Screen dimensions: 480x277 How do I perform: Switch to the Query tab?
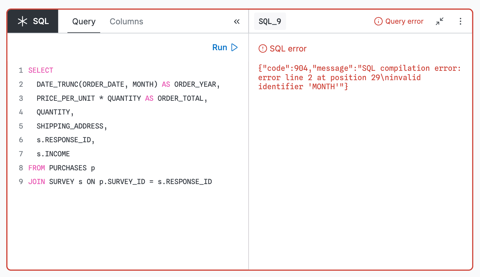[84, 22]
